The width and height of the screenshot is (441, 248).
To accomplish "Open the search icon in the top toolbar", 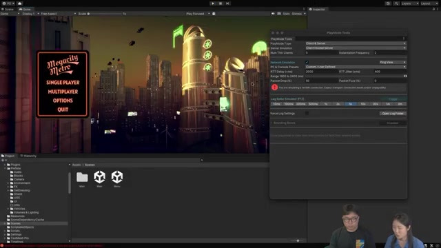I will tap(396, 3).
